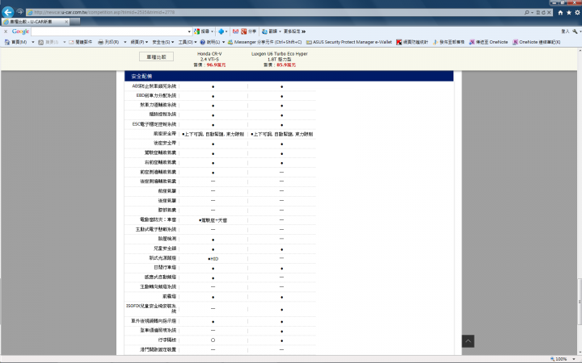Open Google search box history dropdown arrow
Image resolution: width=582 pixels, height=363 pixels.
189,31
